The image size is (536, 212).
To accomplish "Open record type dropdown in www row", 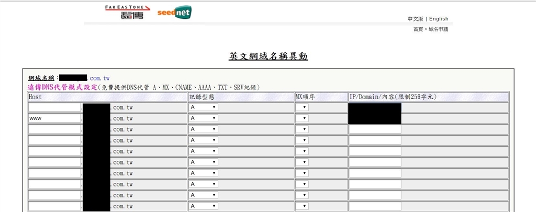I will click(x=204, y=118).
